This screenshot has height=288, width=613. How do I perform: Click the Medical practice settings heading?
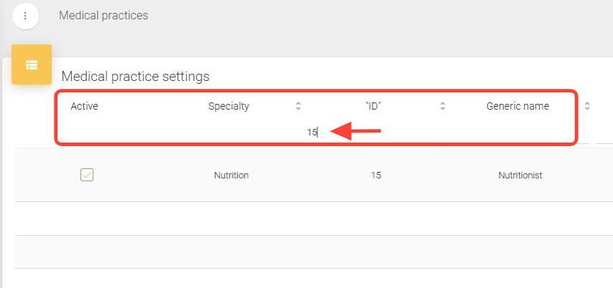[x=135, y=76]
